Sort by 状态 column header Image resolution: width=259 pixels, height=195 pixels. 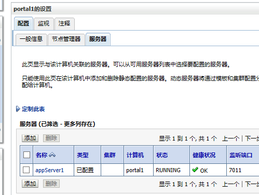pos(162,155)
